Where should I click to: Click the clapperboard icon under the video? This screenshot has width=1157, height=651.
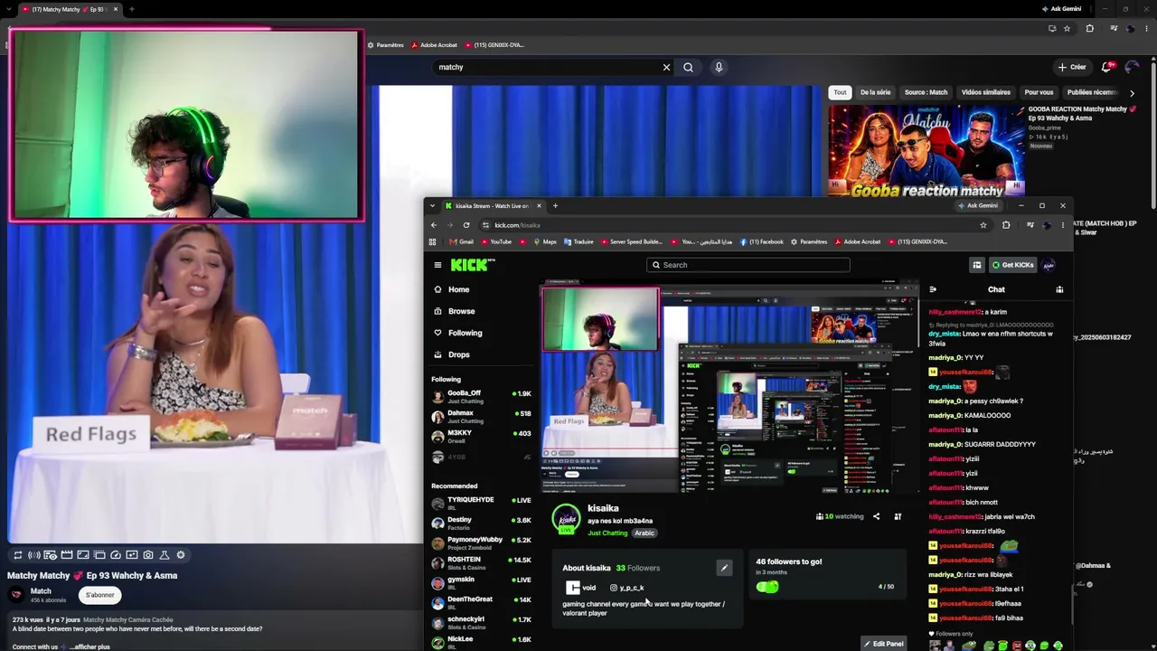(67, 555)
